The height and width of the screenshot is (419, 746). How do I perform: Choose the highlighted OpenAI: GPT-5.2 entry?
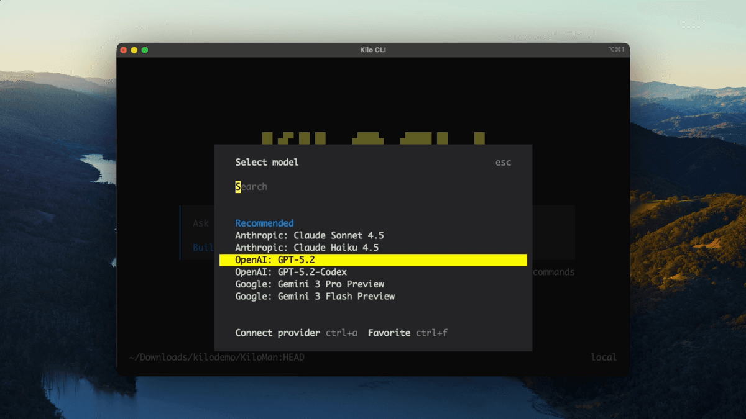point(373,259)
